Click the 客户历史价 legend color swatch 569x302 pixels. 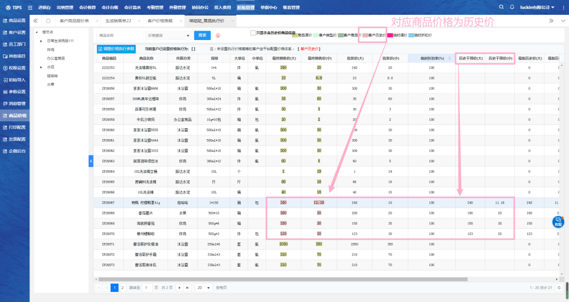[x=363, y=35]
